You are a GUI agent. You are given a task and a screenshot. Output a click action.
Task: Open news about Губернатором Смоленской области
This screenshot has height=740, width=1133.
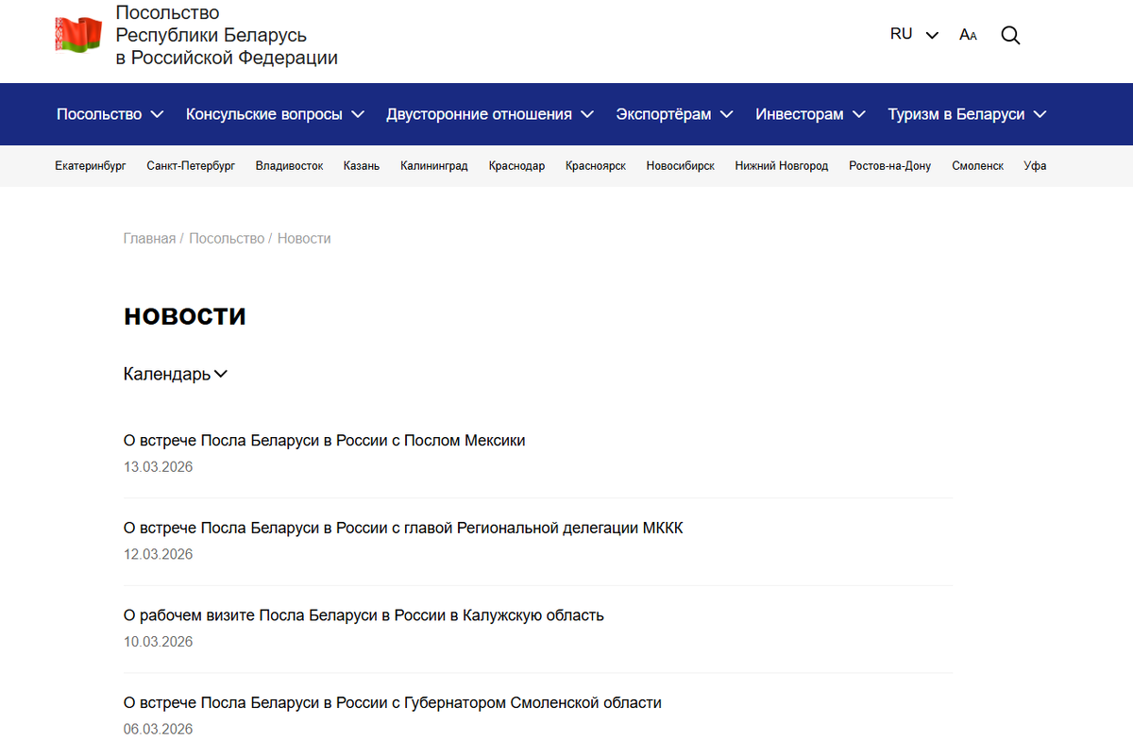(x=393, y=703)
